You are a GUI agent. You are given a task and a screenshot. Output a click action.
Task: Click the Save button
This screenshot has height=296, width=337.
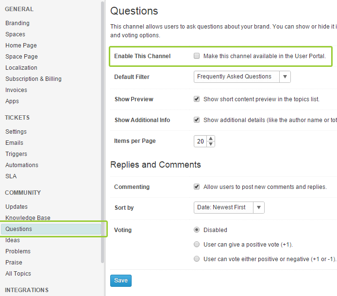click(x=121, y=280)
